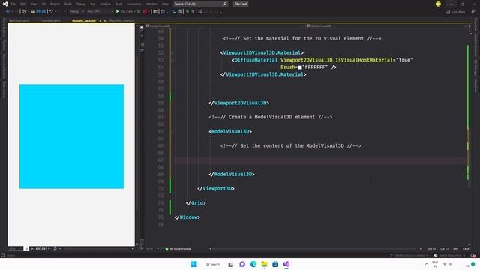
Task: Click the bookmark icon in toolbar
Action: (x=200, y=12)
